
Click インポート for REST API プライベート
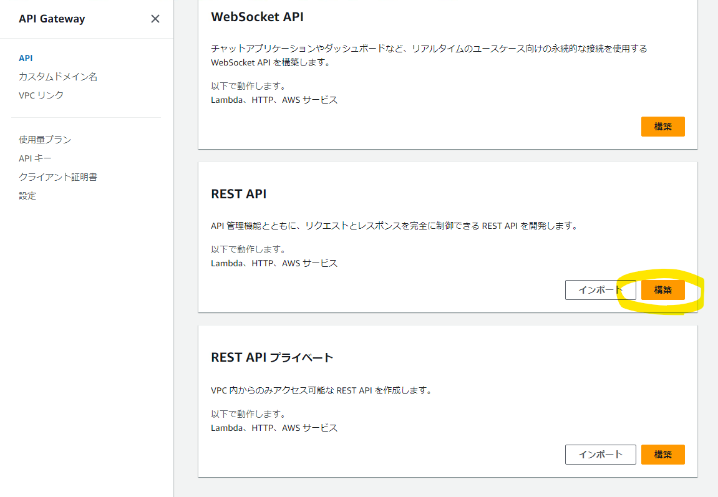pyautogui.click(x=600, y=455)
